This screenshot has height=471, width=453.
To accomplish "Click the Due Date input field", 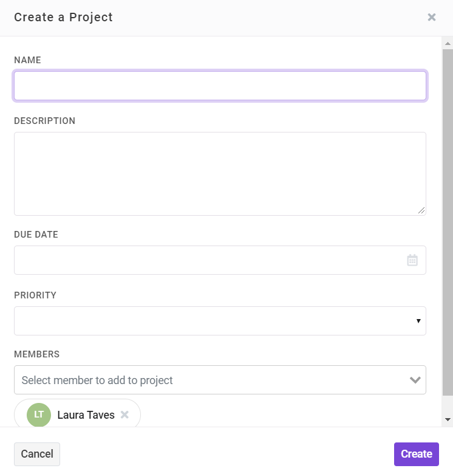I will [x=220, y=260].
